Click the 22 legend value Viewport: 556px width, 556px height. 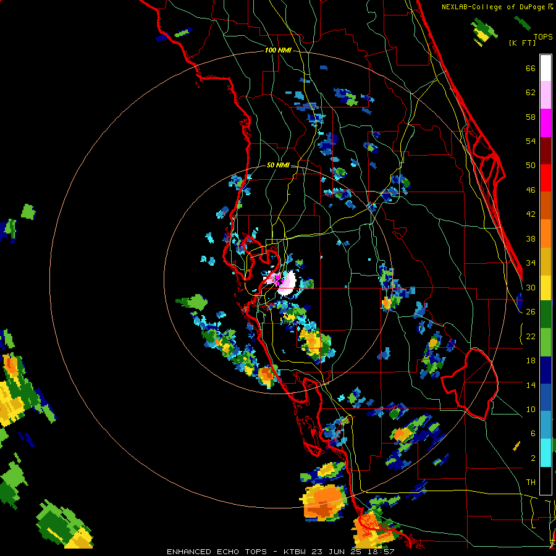click(x=531, y=336)
